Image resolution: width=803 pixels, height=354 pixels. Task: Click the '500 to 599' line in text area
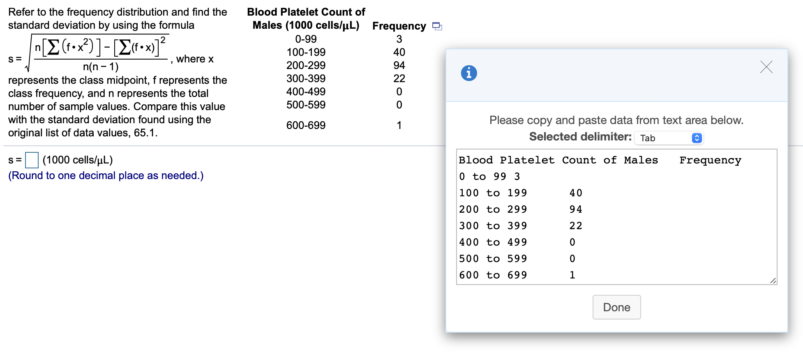click(x=517, y=259)
